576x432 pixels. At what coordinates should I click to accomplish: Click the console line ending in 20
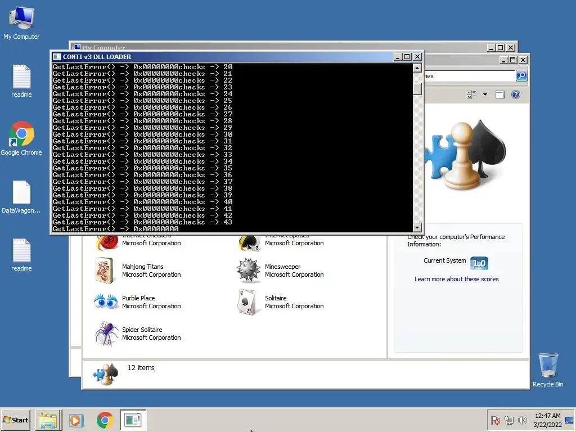tap(142, 67)
